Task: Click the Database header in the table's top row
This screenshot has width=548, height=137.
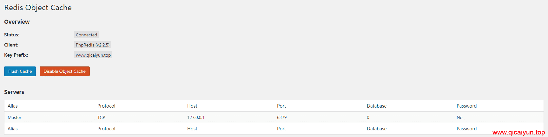Action: (x=377, y=106)
